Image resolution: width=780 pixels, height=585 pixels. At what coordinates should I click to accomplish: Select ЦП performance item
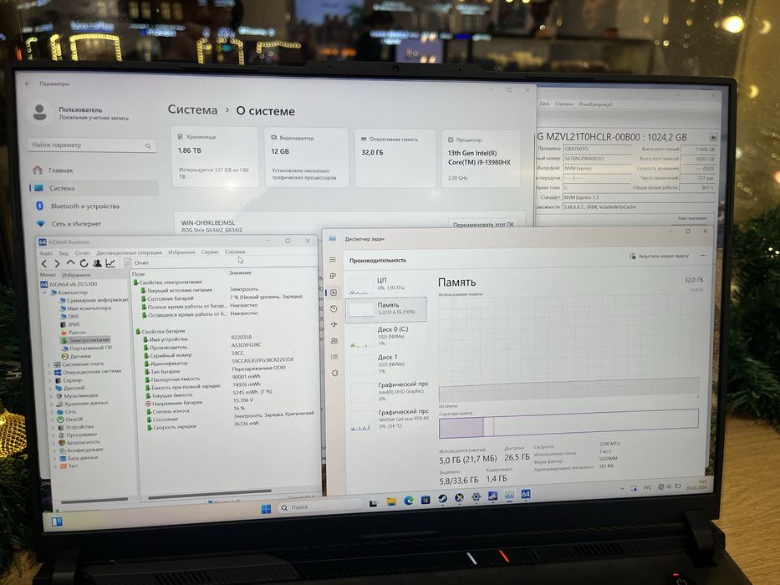pos(386,284)
